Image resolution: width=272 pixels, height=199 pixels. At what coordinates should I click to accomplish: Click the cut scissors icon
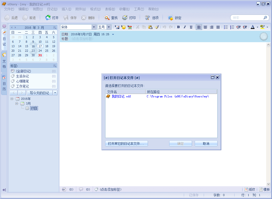coord(138,27)
